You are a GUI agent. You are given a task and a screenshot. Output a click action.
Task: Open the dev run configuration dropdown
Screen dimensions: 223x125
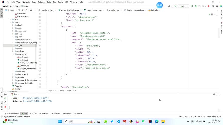pos(184,6)
